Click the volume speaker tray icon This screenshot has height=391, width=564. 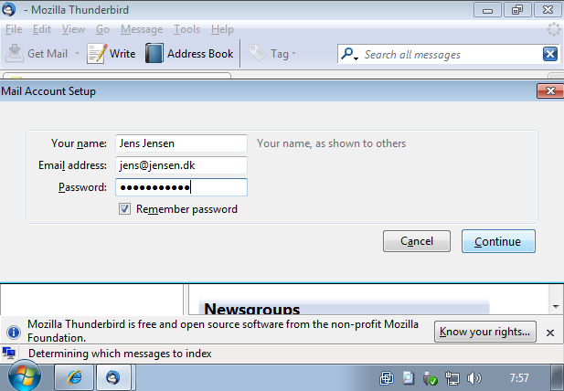(x=474, y=378)
